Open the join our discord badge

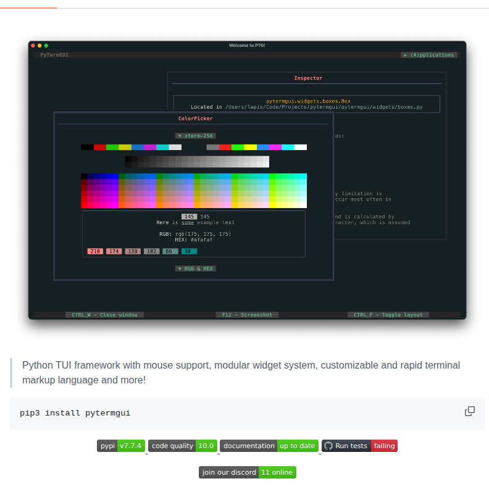(x=248, y=472)
